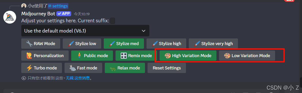Click small user avatar beside 小z
The width and height of the screenshot is (302, 93).
[x=24, y=6]
